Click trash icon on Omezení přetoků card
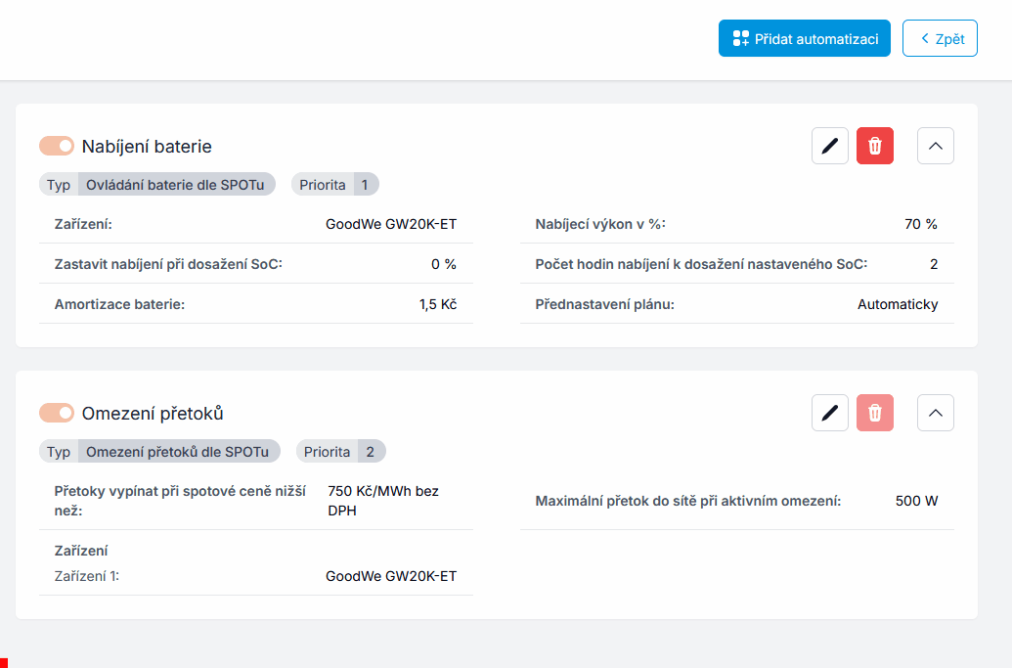The image size is (1012, 668). 875,413
